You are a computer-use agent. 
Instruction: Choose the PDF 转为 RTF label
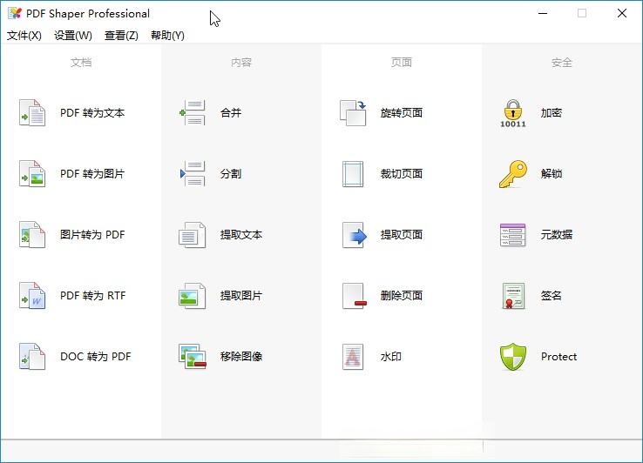coord(92,295)
